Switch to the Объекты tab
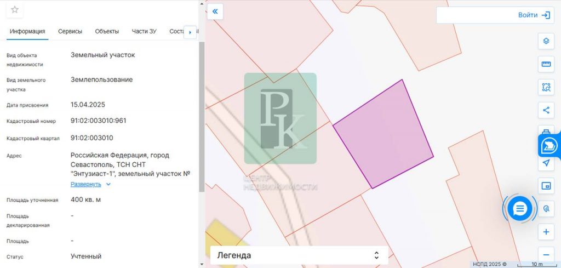The height and width of the screenshot is (268, 561). click(107, 31)
